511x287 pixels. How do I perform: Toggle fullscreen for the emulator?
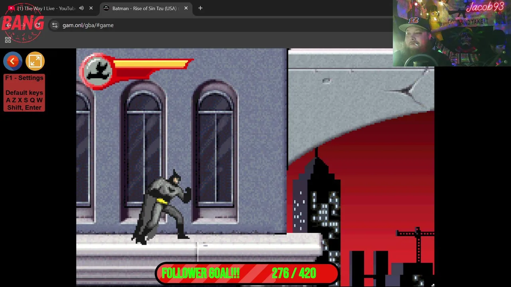[35, 61]
